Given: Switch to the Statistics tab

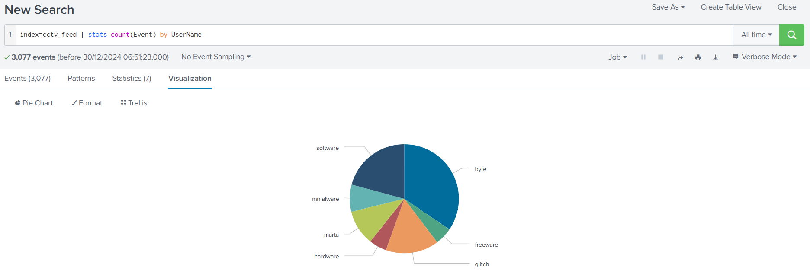Looking at the screenshot, I should [132, 78].
